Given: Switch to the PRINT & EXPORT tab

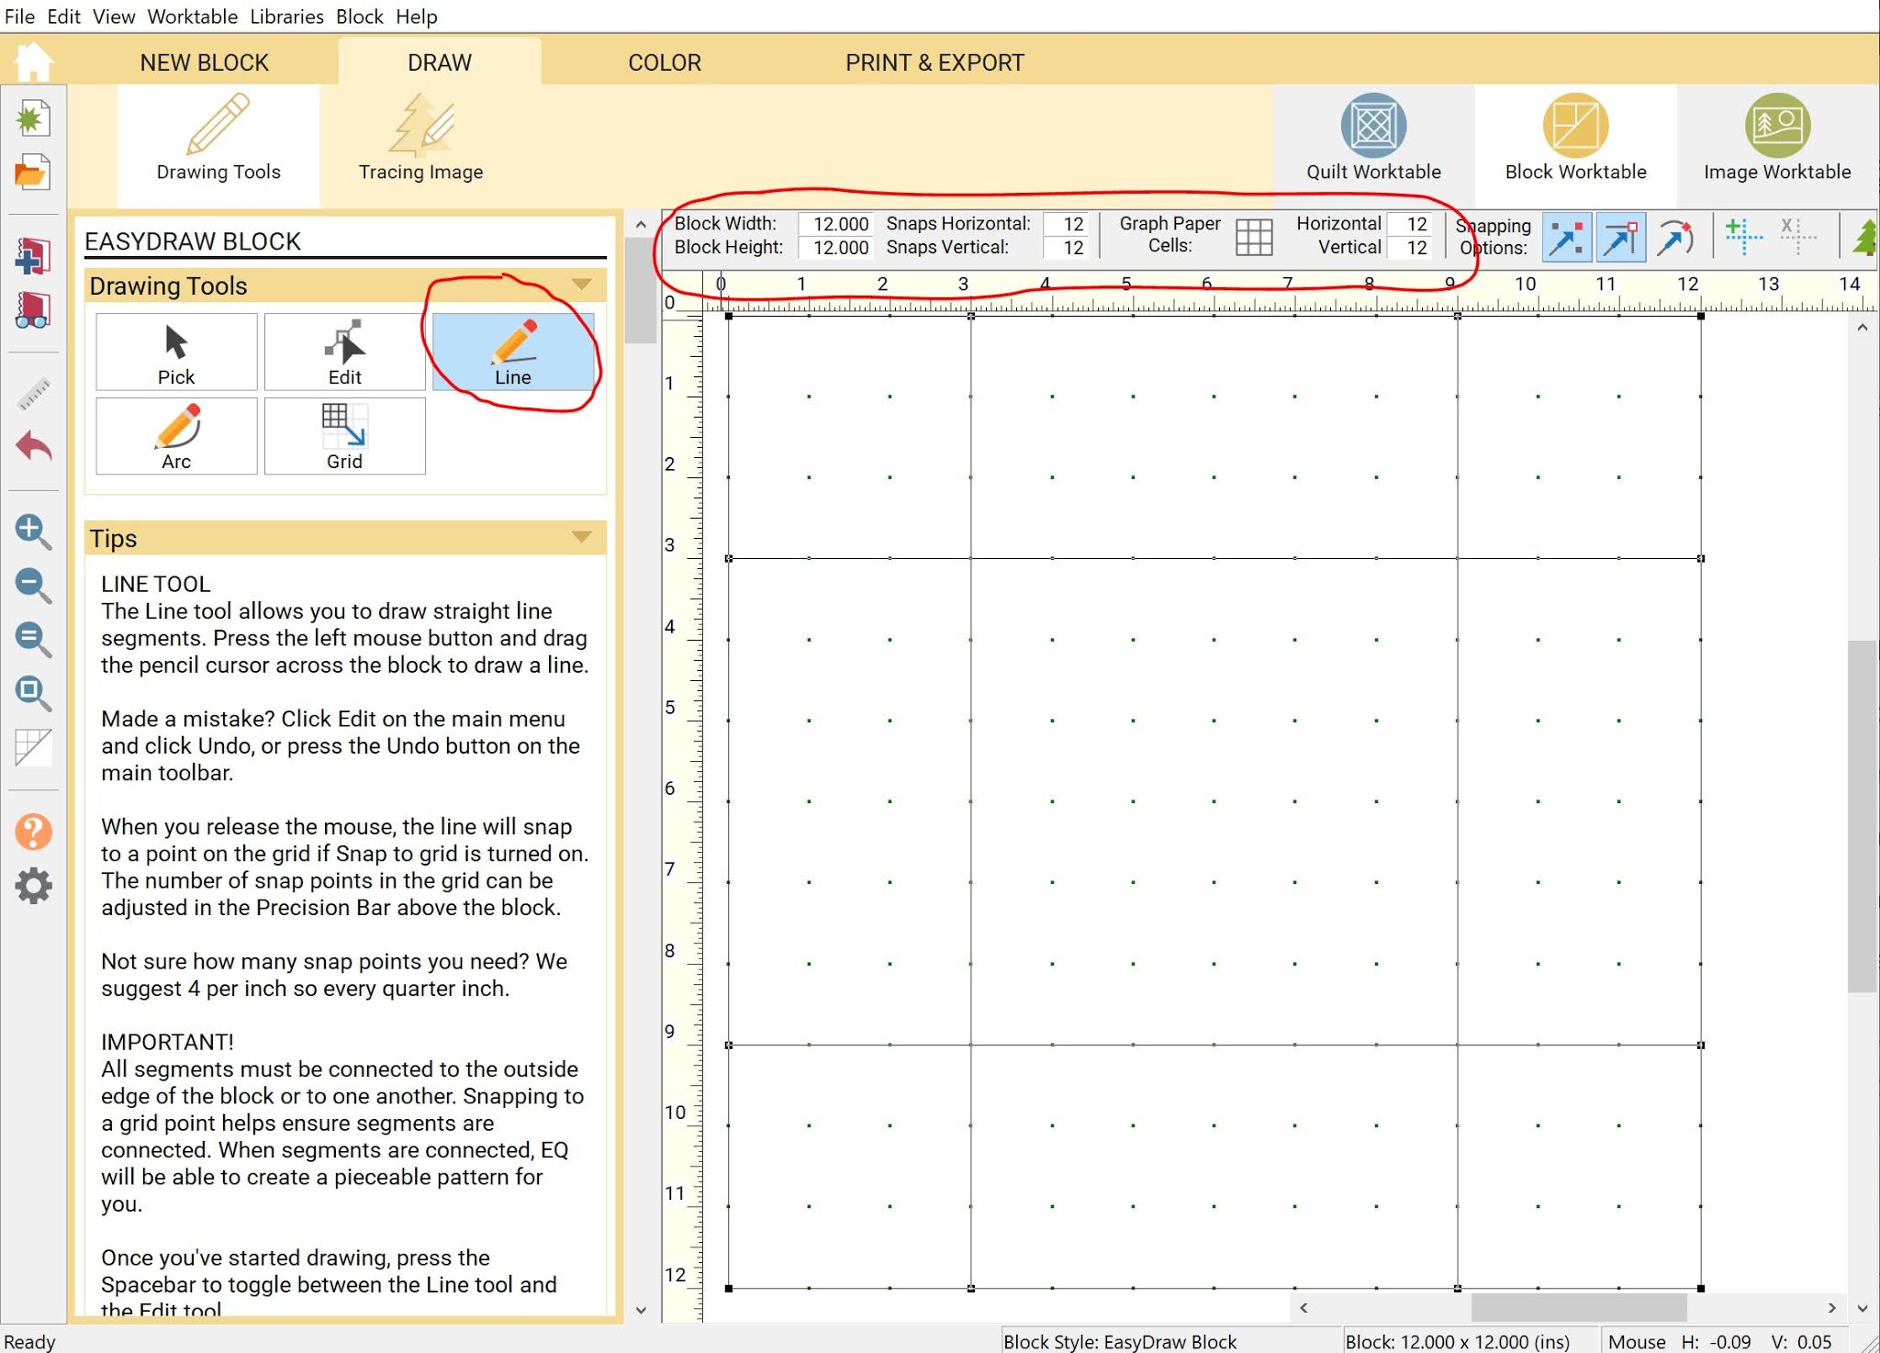Looking at the screenshot, I should (x=934, y=62).
